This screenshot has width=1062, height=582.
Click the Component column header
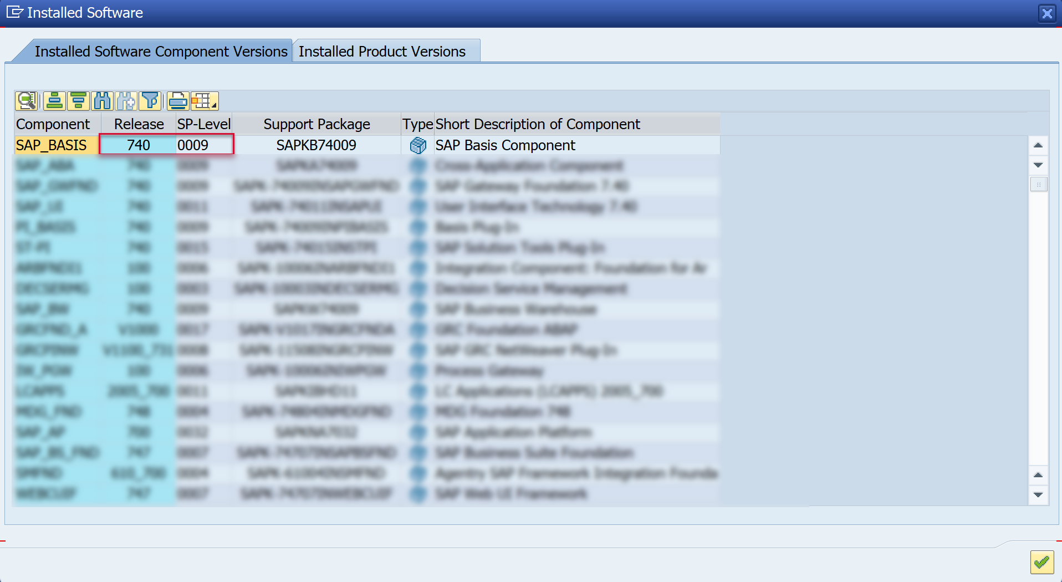53,124
